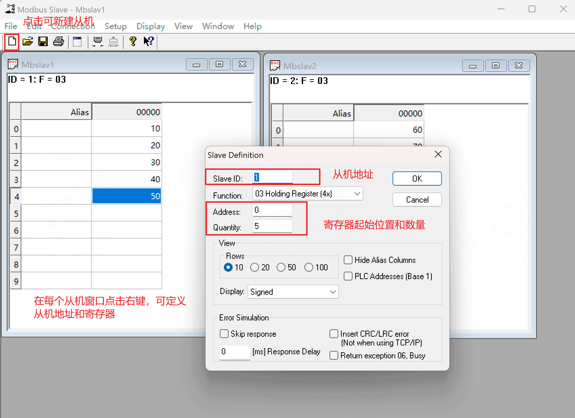Maximize the main Modbus Slave window
This screenshot has height=418, width=575.
532,9
